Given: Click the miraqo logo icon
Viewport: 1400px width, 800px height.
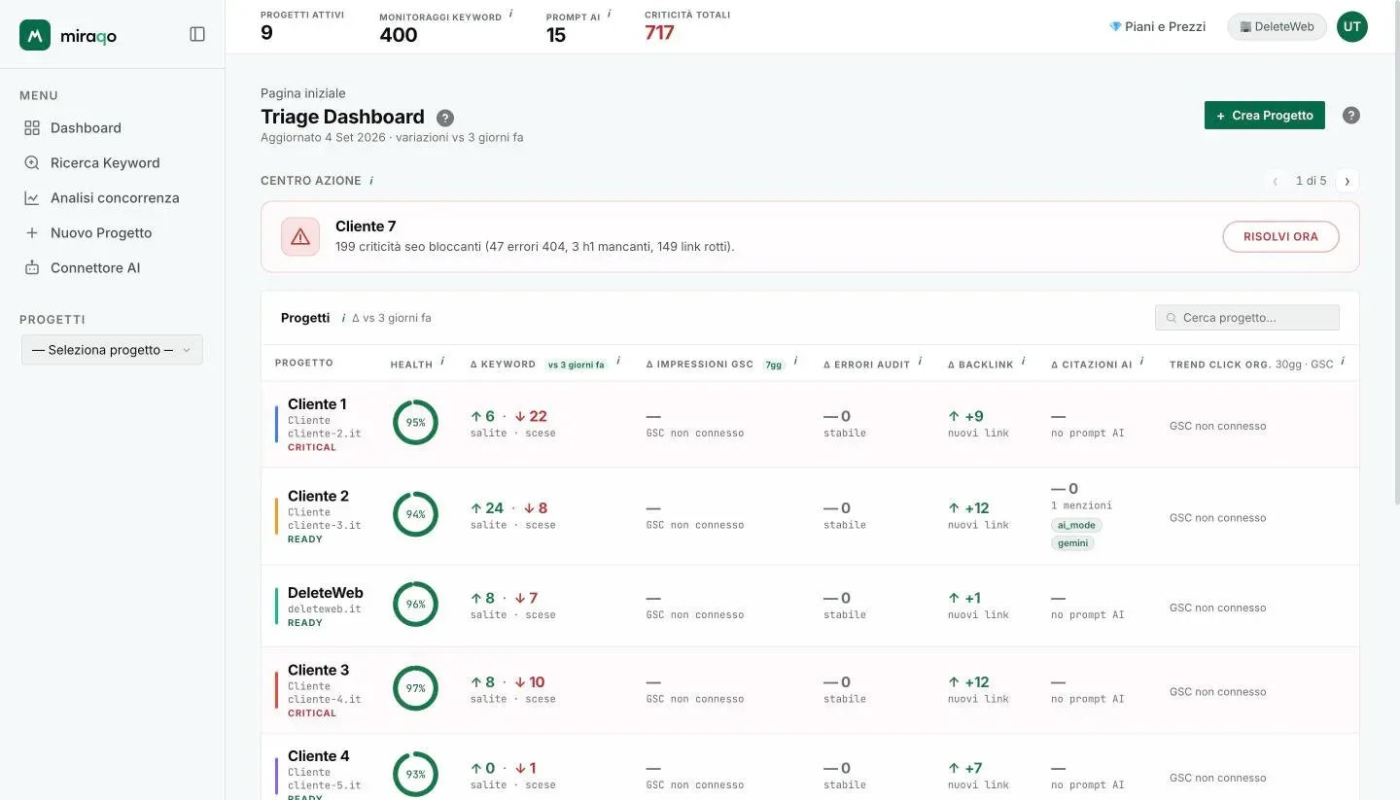Looking at the screenshot, I should [35, 35].
